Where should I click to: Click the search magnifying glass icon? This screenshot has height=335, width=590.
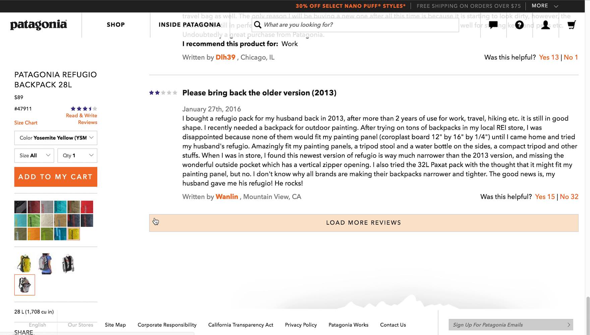point(257,25)
